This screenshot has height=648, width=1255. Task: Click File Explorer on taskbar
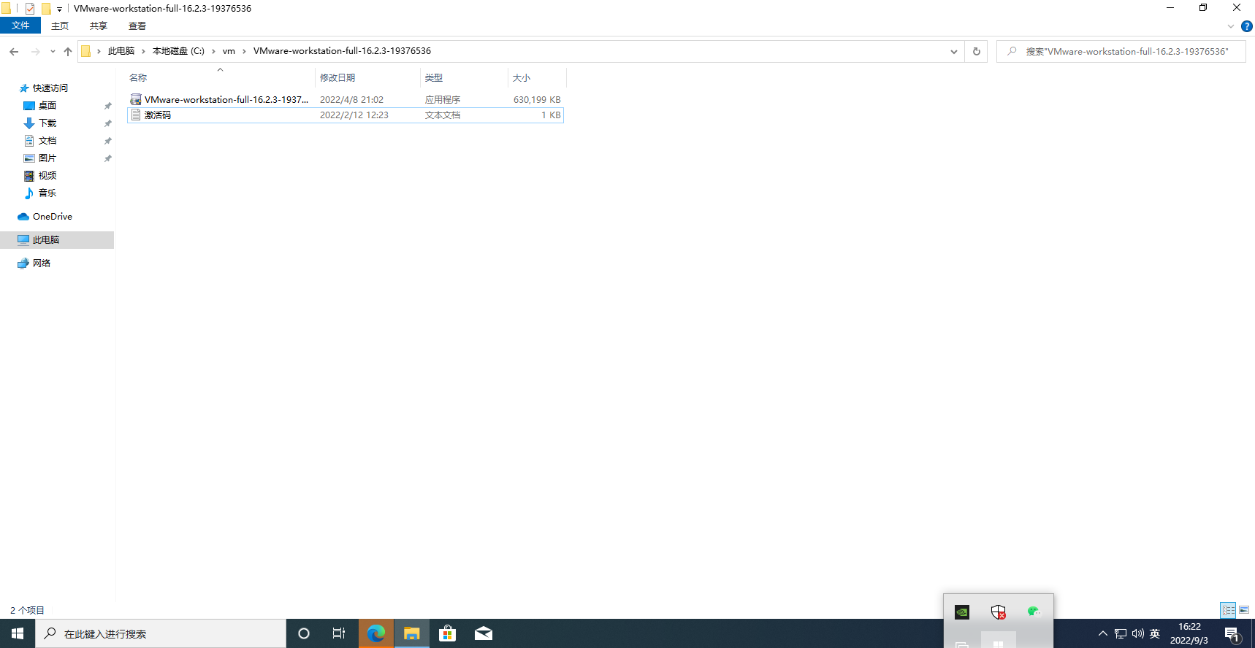pyautogui.click(x=412, y=633)
